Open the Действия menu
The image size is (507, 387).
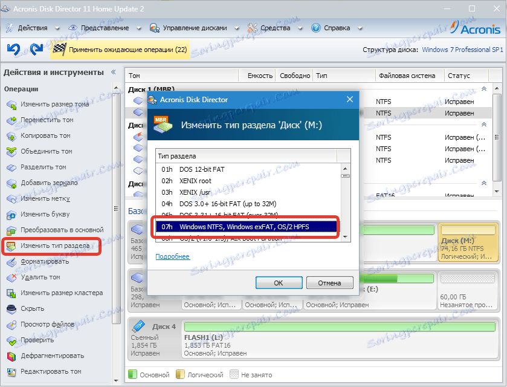33,28
